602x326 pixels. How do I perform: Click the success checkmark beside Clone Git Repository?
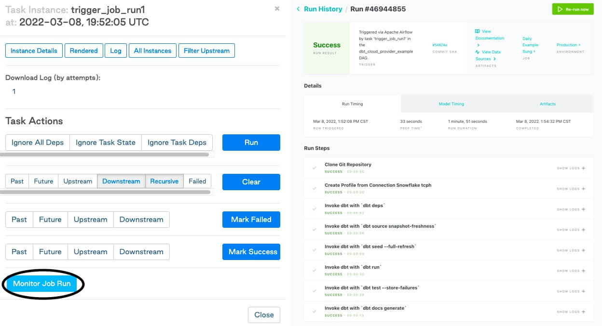(315, 168)
